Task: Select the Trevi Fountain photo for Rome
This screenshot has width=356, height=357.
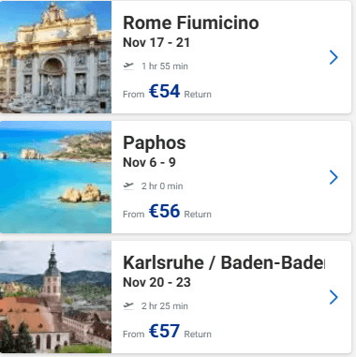Action: pyautogui.click(x=55, y=57)
